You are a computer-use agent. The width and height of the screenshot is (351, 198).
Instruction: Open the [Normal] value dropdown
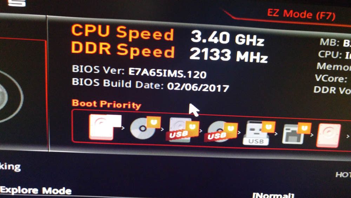pos(273,195)
